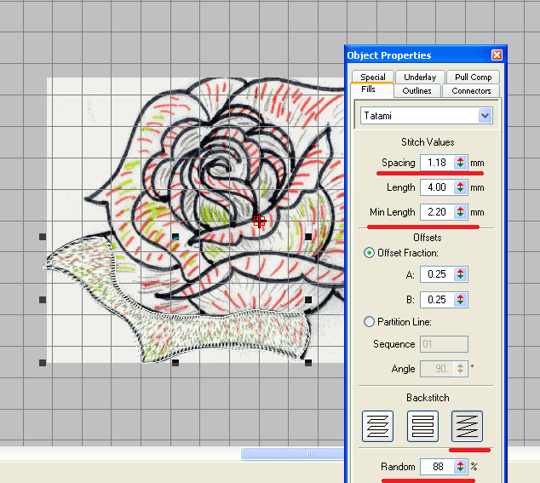Click the Spacing value spinner arrows
Image resolution: width=540 pixels, height=483 pixels.
coord(460,163)
